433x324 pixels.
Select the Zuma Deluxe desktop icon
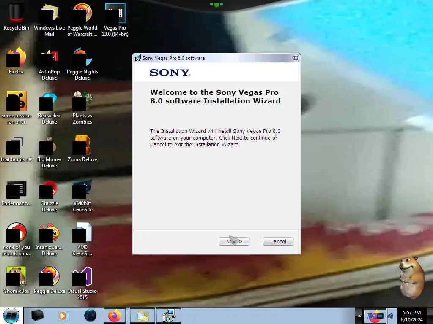pos(82,148)
